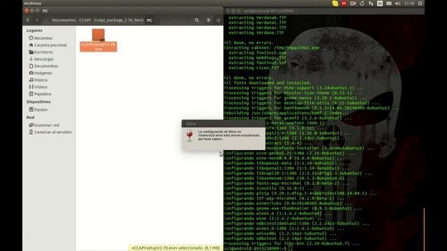Viewport: 447px width, 251px height.
Task: Open the mail messaging indicator
Action: (389, 3)
